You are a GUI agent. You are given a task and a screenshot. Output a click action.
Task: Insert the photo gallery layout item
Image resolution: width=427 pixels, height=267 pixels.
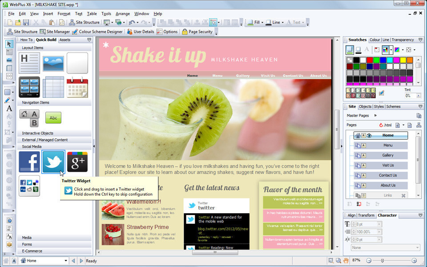click(x=29, y=87)
